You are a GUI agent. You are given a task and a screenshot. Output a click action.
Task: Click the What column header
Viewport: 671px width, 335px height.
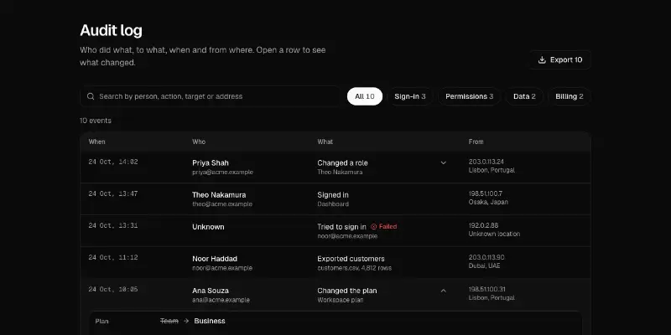pos(325,142)
